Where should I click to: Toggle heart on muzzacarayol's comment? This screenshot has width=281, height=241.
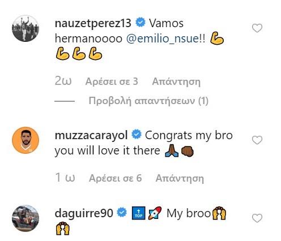click(257, 140)
